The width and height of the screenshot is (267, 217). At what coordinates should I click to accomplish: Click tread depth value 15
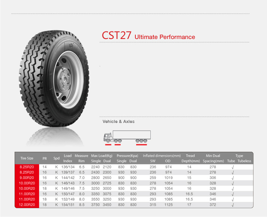pyautogui.click(x=189, y=178)
